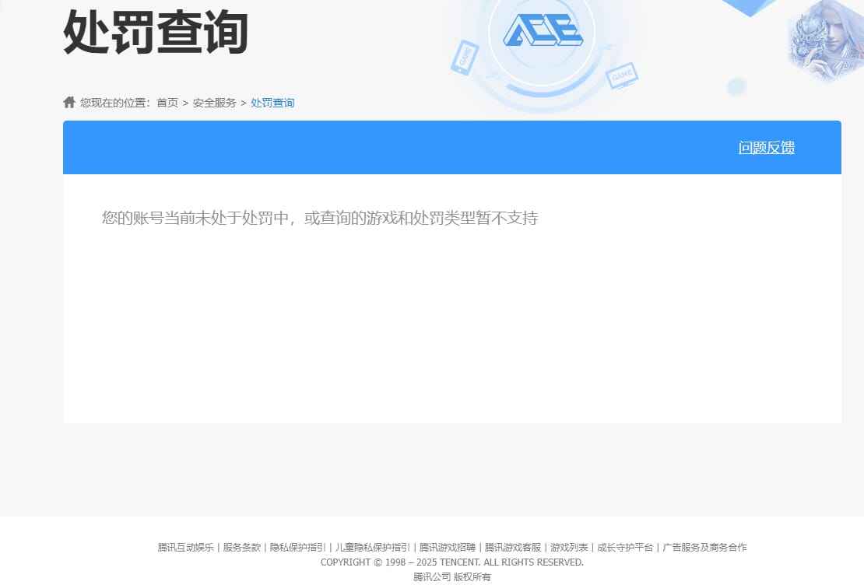Click the 腾讯公司 版权所有 text
Image resolution: width=864 pixels, height=585 pixels.
(x=451, y=576)
